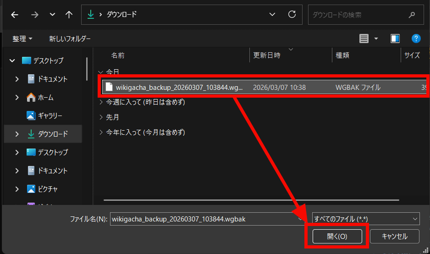Click the download icon in the address bar
The image size is (430, 254).
pyautogui.click(x=90, y=15)
